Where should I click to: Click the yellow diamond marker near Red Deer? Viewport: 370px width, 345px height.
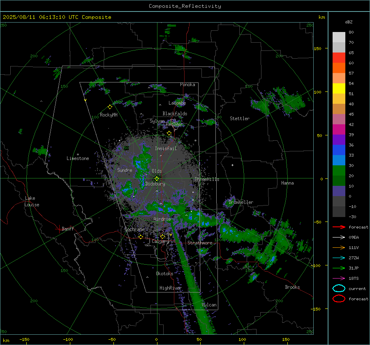click(169, 133)
